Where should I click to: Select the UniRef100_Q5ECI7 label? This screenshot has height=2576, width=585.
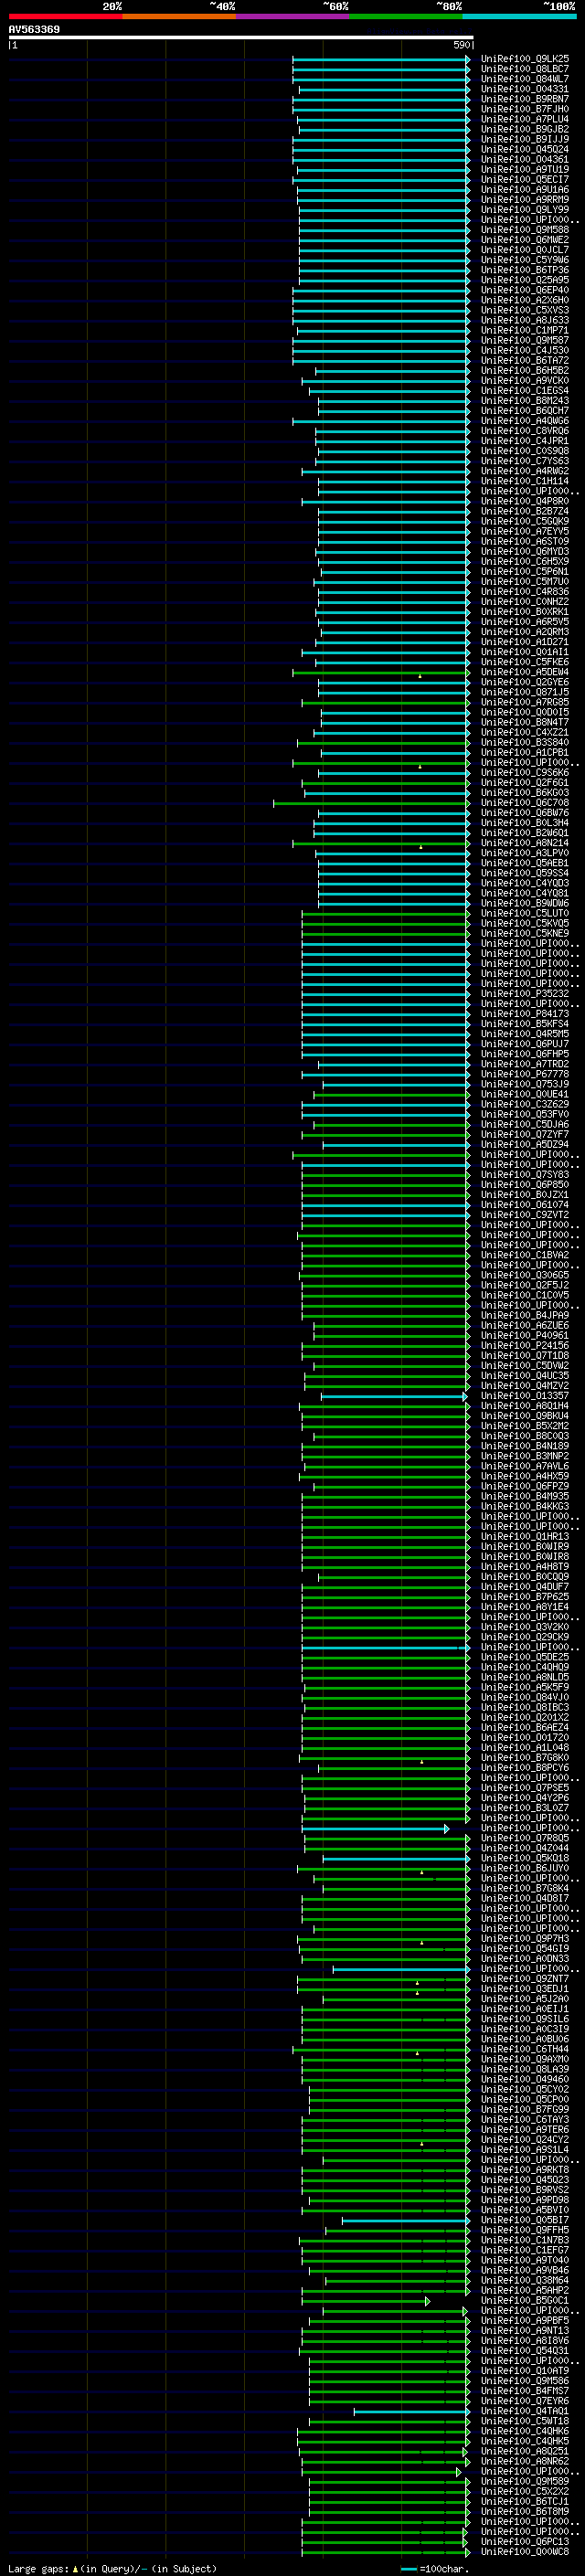click(x=524, y=179)
